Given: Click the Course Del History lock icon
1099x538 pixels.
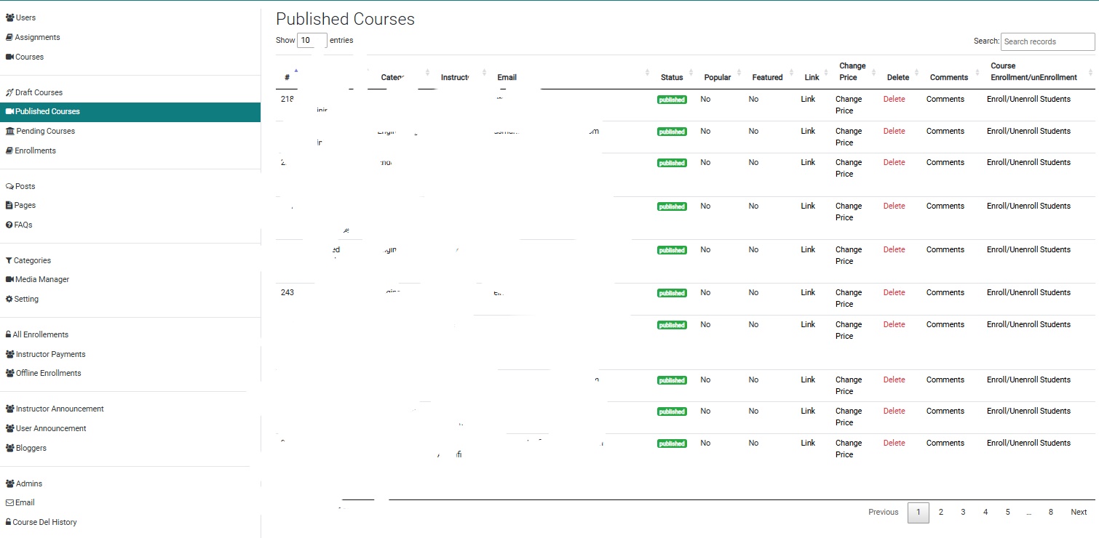Looking at the screenshot, I should point(8,522).
